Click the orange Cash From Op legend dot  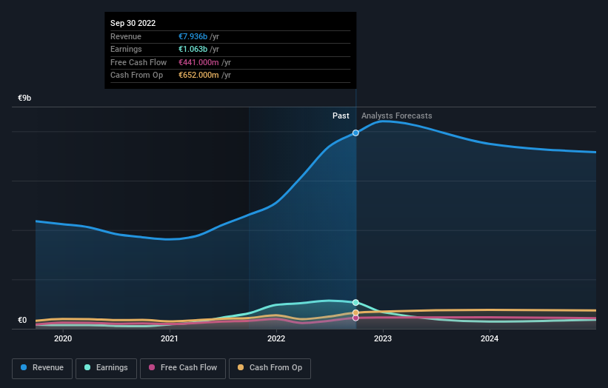[241, 367]
